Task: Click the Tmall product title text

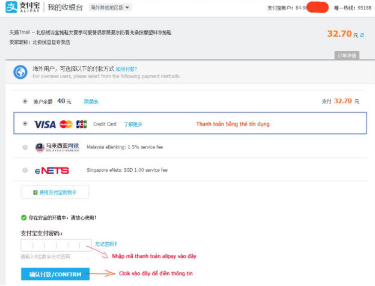Action: tap(90, 32)
